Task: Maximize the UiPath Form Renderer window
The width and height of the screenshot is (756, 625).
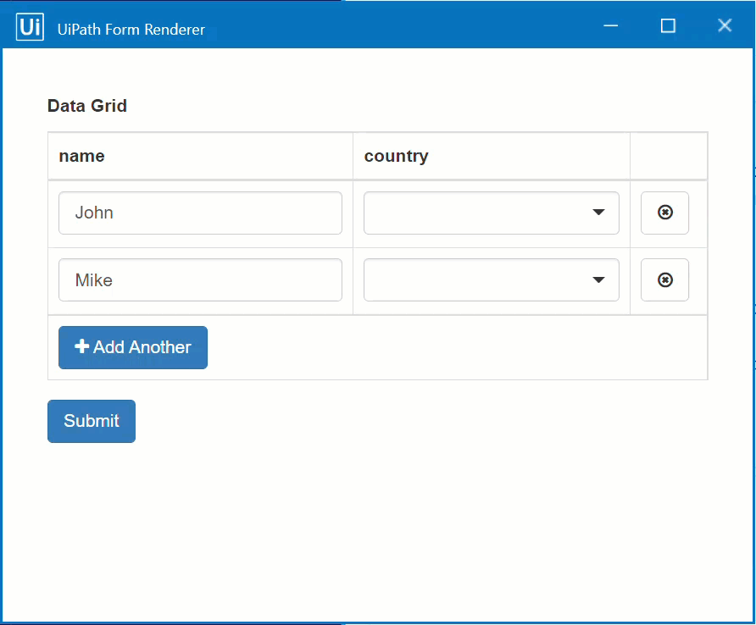Action: (x=668, y=25)
